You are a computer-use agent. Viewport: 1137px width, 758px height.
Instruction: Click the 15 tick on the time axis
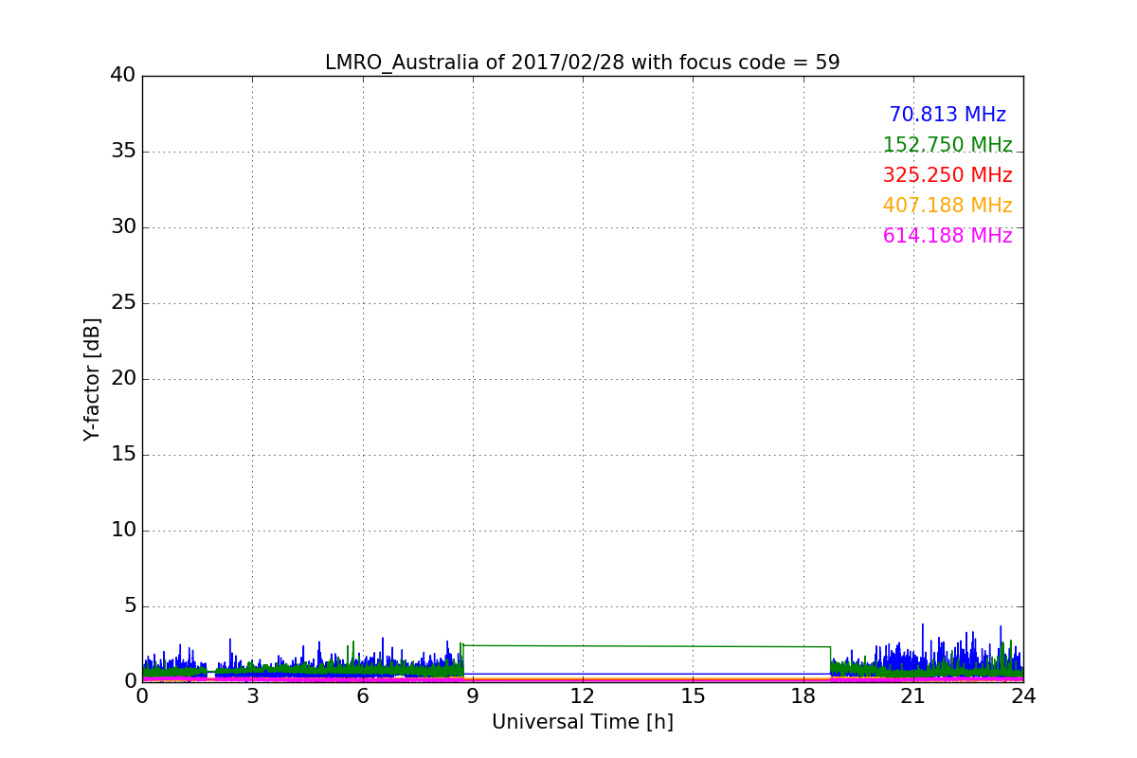point(693,695)
